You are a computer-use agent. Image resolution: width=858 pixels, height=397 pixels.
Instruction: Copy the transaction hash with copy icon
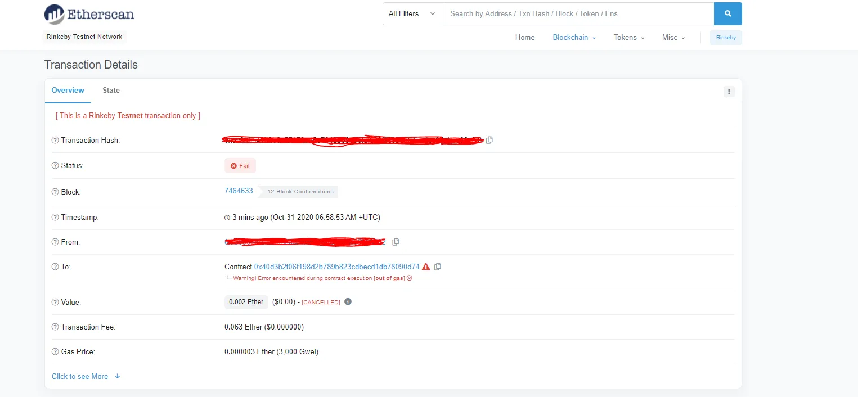point(489,140)
